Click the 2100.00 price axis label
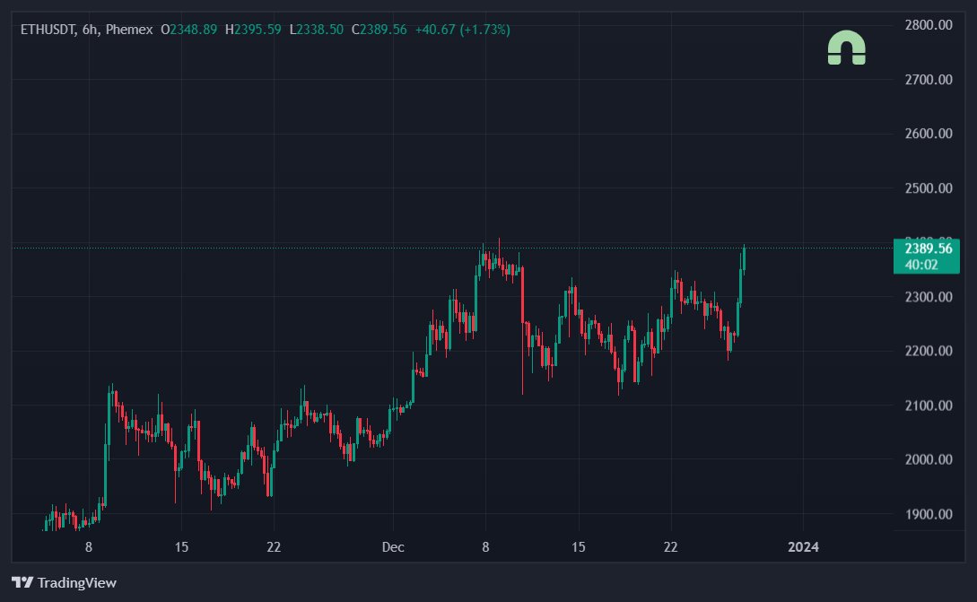Image resolution: width=977 pixels, height=602 pixels. tap(929, 406)
